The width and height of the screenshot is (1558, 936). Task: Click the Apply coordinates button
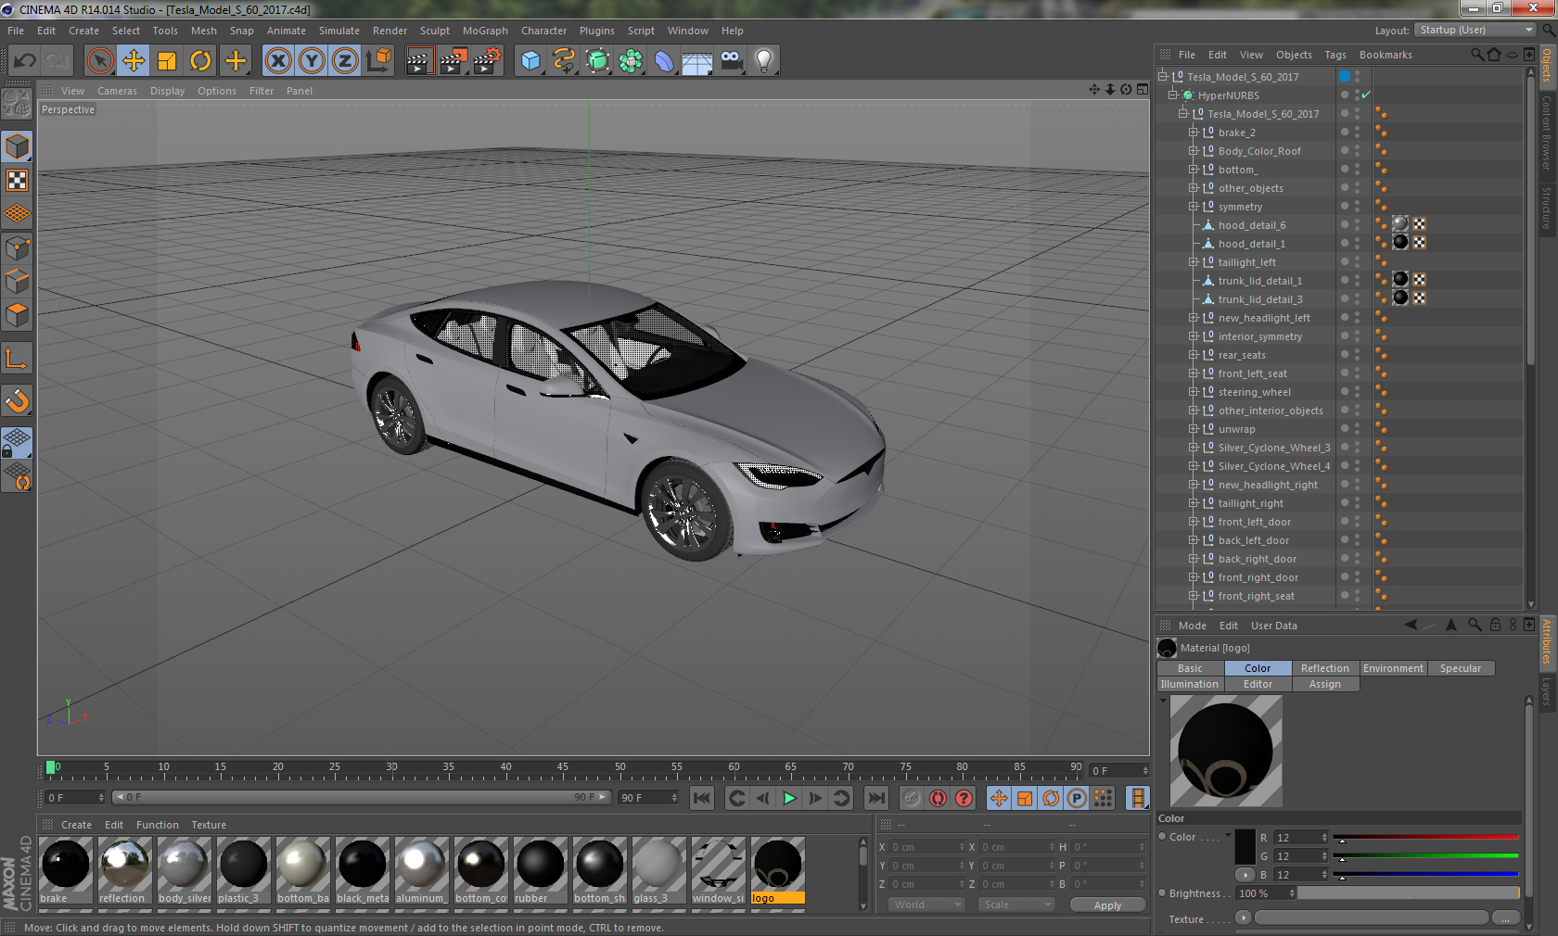tap(1107, 905)
